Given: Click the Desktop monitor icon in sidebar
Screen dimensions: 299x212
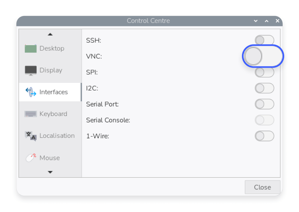Looking at the screenshot, I should click(31, 49).
